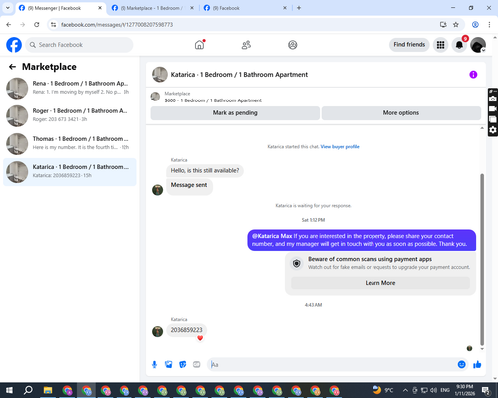Click the phone number message 2036859223

[186, 330]
